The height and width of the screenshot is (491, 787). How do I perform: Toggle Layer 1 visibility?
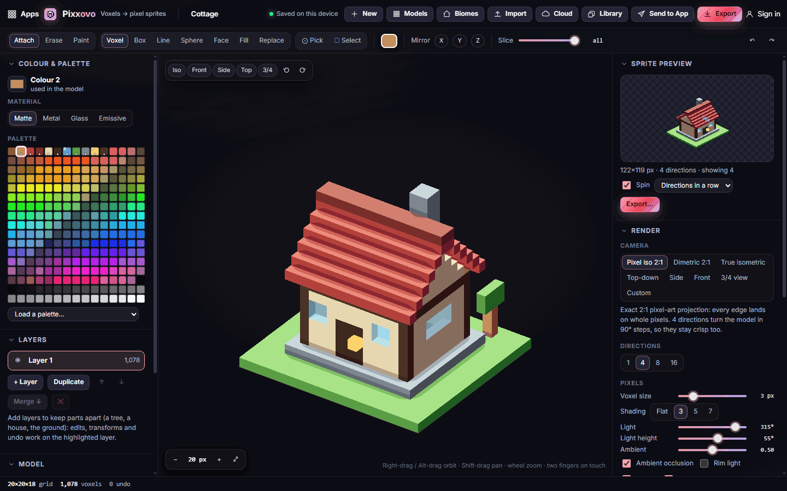coord(17,360)
